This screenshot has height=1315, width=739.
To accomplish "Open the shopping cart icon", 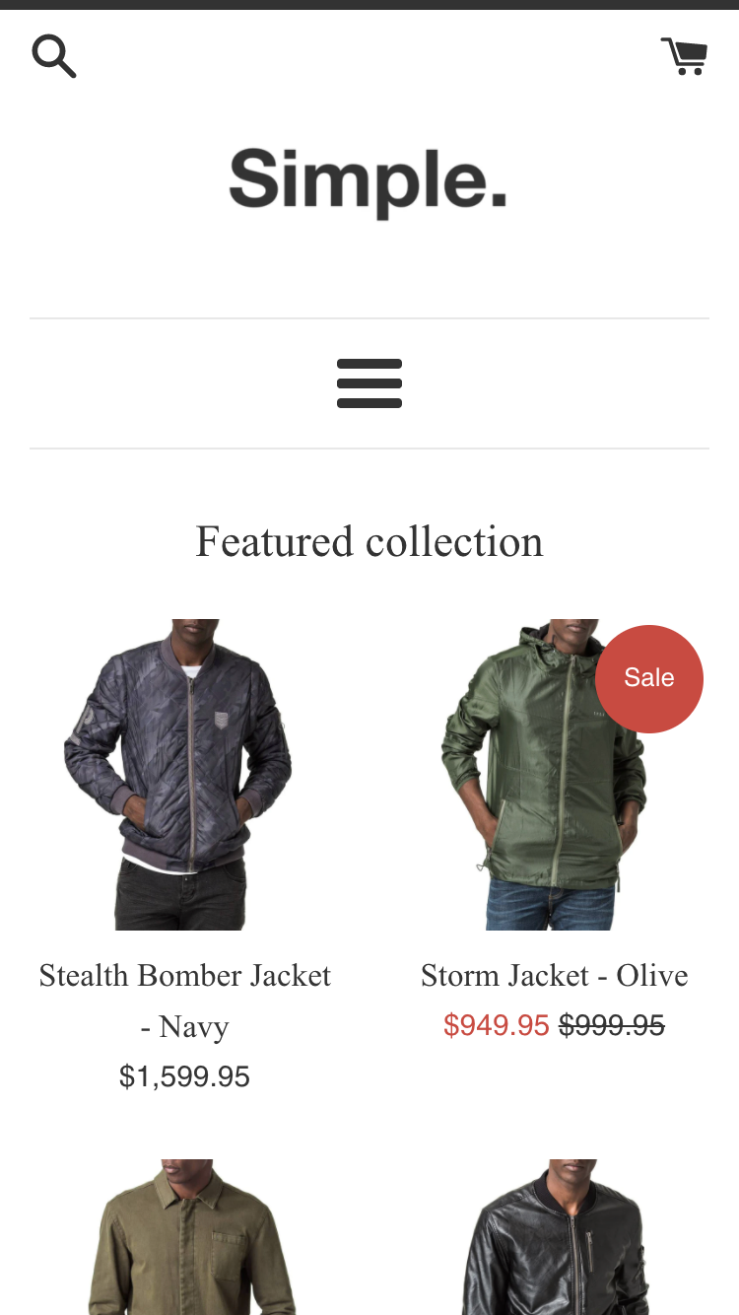I will tap(684, 56).
